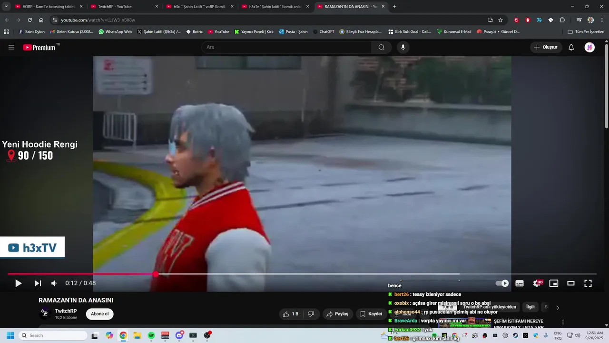Subscribe with Abone ol button
The width and height of the screenshot is (609, 343).
pyautogui.click(x=99, y=314)
